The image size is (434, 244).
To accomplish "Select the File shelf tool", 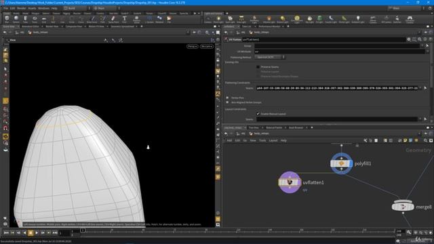I will [169, 20].
